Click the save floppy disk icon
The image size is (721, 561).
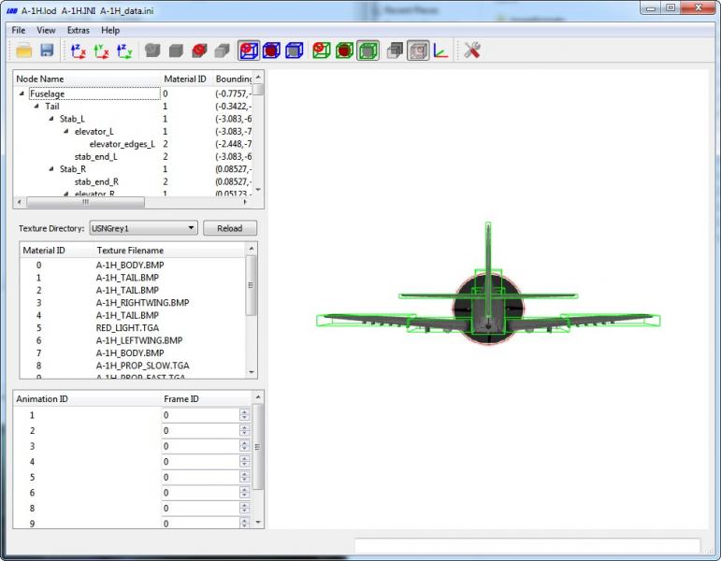pyautogui.click(x=47, y=50)
